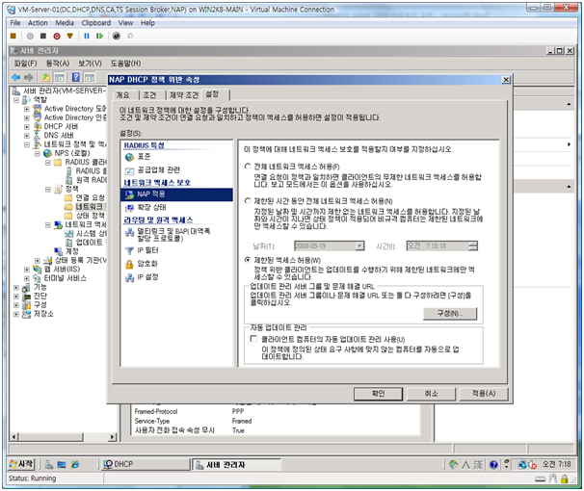Viewport: 584px width, 491px height.
Task: Click the Internet Explorer quick launch icon
Action: pos(75,464)
